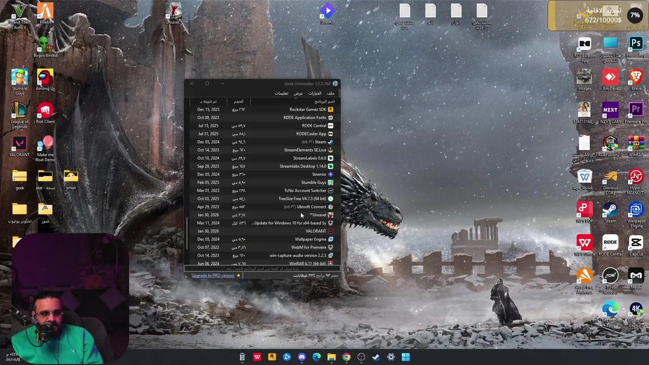
Task: Open File Explorer from the taskbar
Action: coord(331,357)
